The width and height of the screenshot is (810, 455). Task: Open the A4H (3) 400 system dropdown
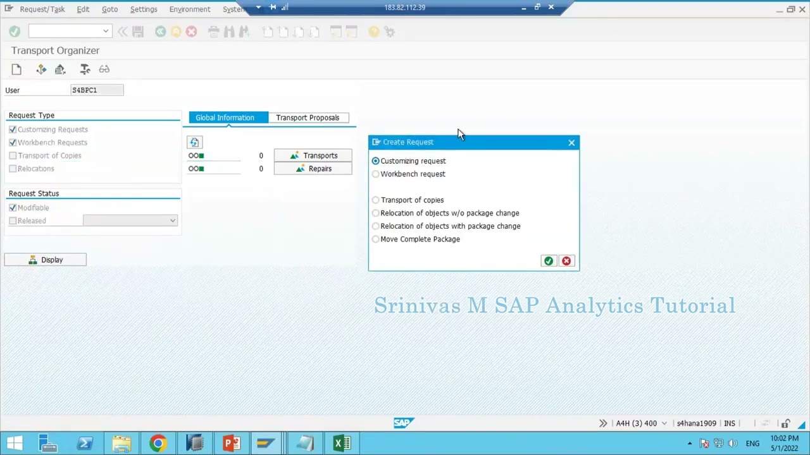click(x=664, y=423)
